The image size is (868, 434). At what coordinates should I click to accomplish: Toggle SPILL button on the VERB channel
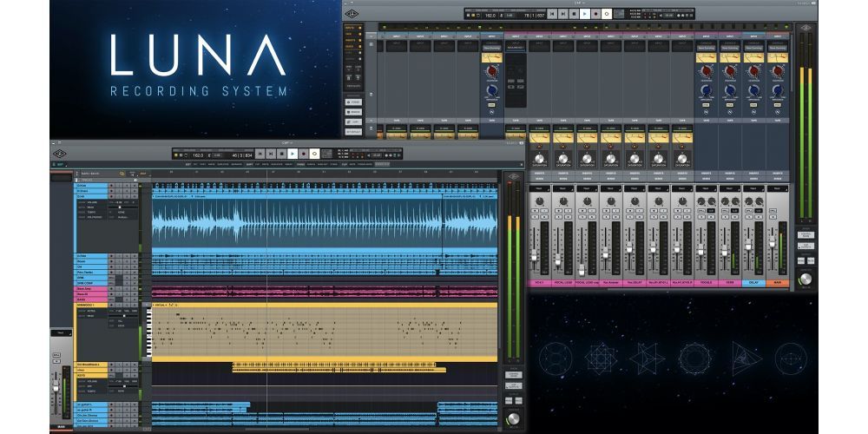(x=725, y=210)
